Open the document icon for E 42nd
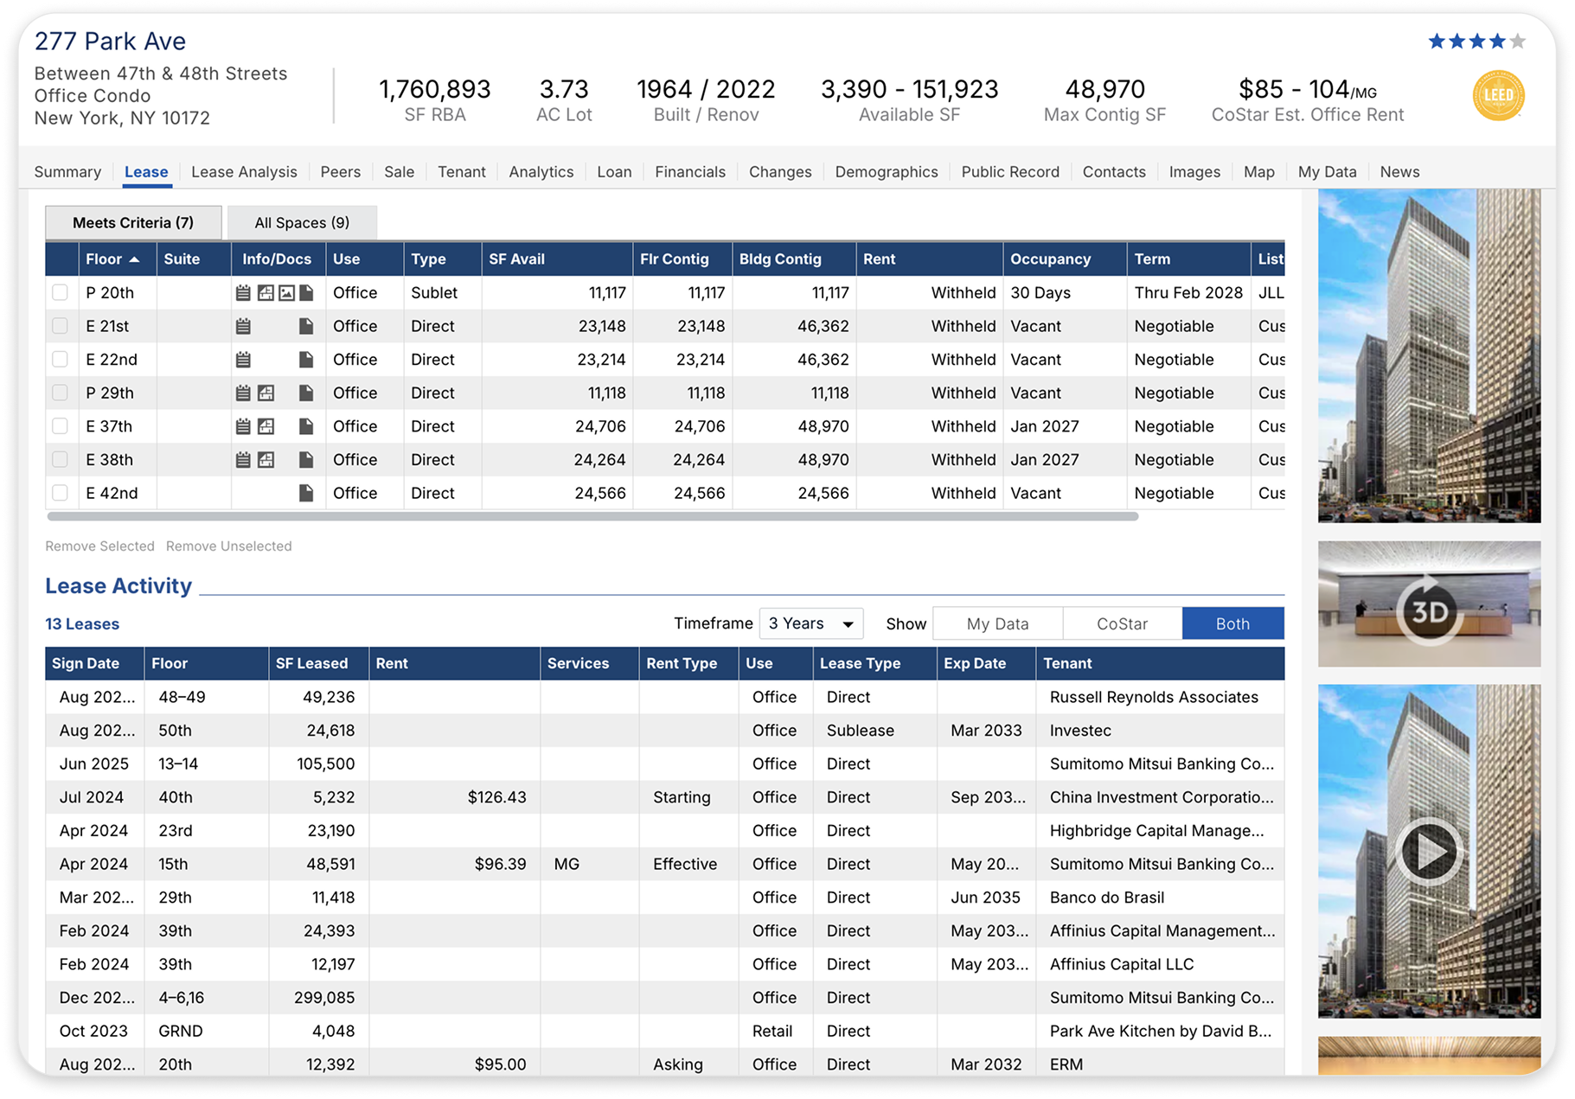The height and width of the screenshot is (1099, 1575). coord(306,493)
